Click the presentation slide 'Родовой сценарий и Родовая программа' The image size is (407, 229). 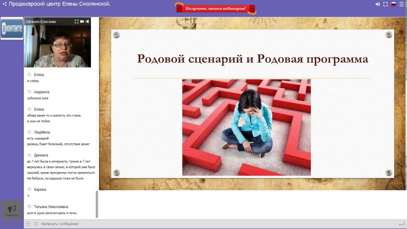tap(252, 104)
